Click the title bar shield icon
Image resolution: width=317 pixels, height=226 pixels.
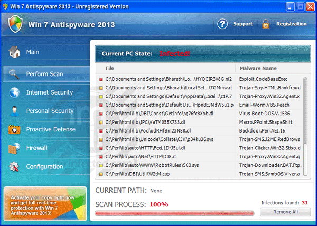[x=5, y=7]
